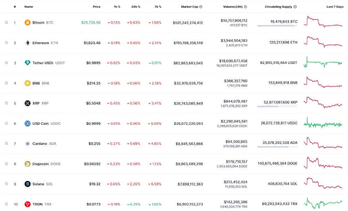Open the Cardano name link
The width and height of the screenshot is (348, 211).
click(40, 144)
